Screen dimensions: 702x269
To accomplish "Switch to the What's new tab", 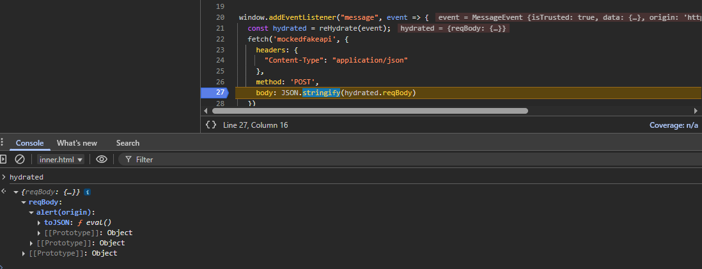I will (77, 143).
